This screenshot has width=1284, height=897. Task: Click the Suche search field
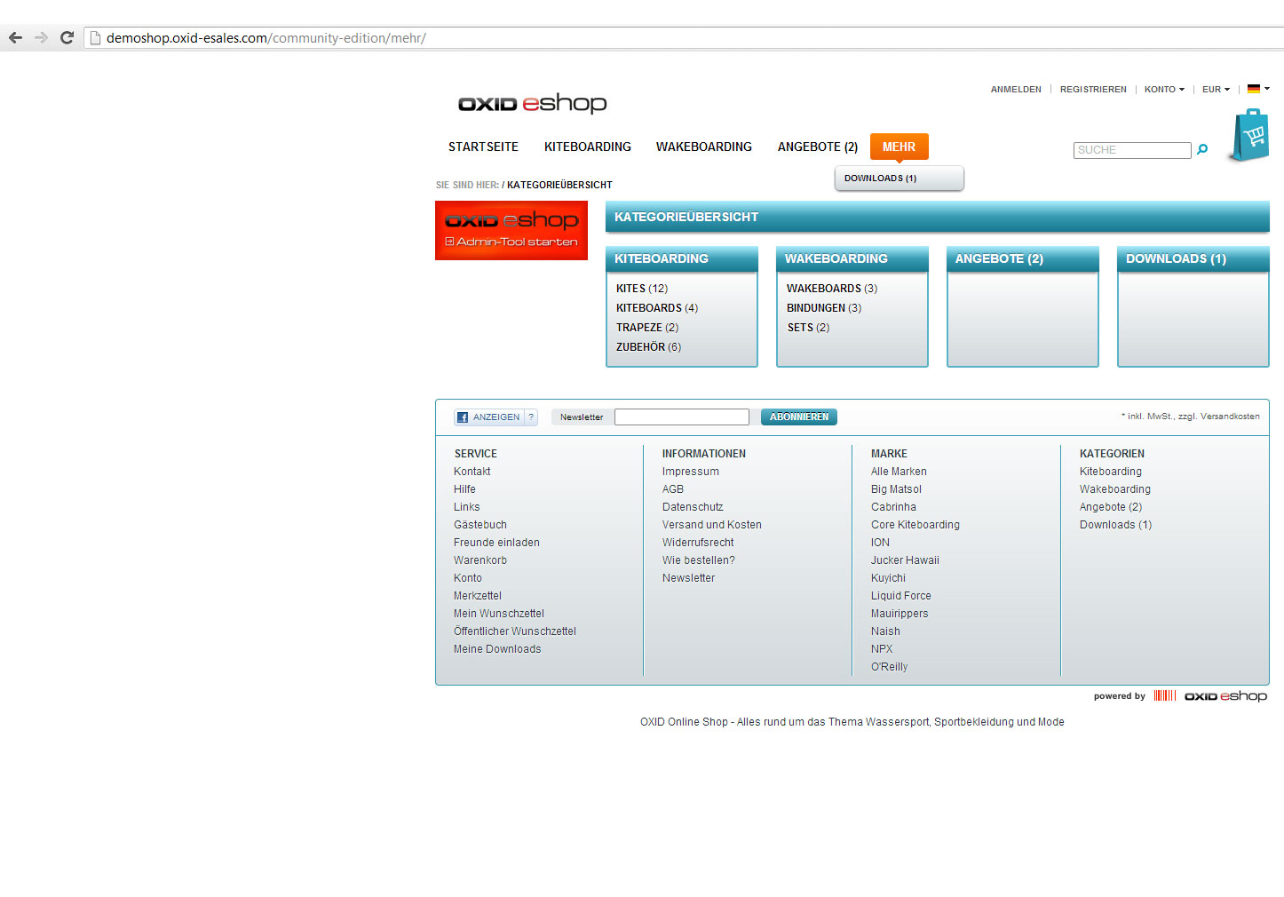[1131, 150]
